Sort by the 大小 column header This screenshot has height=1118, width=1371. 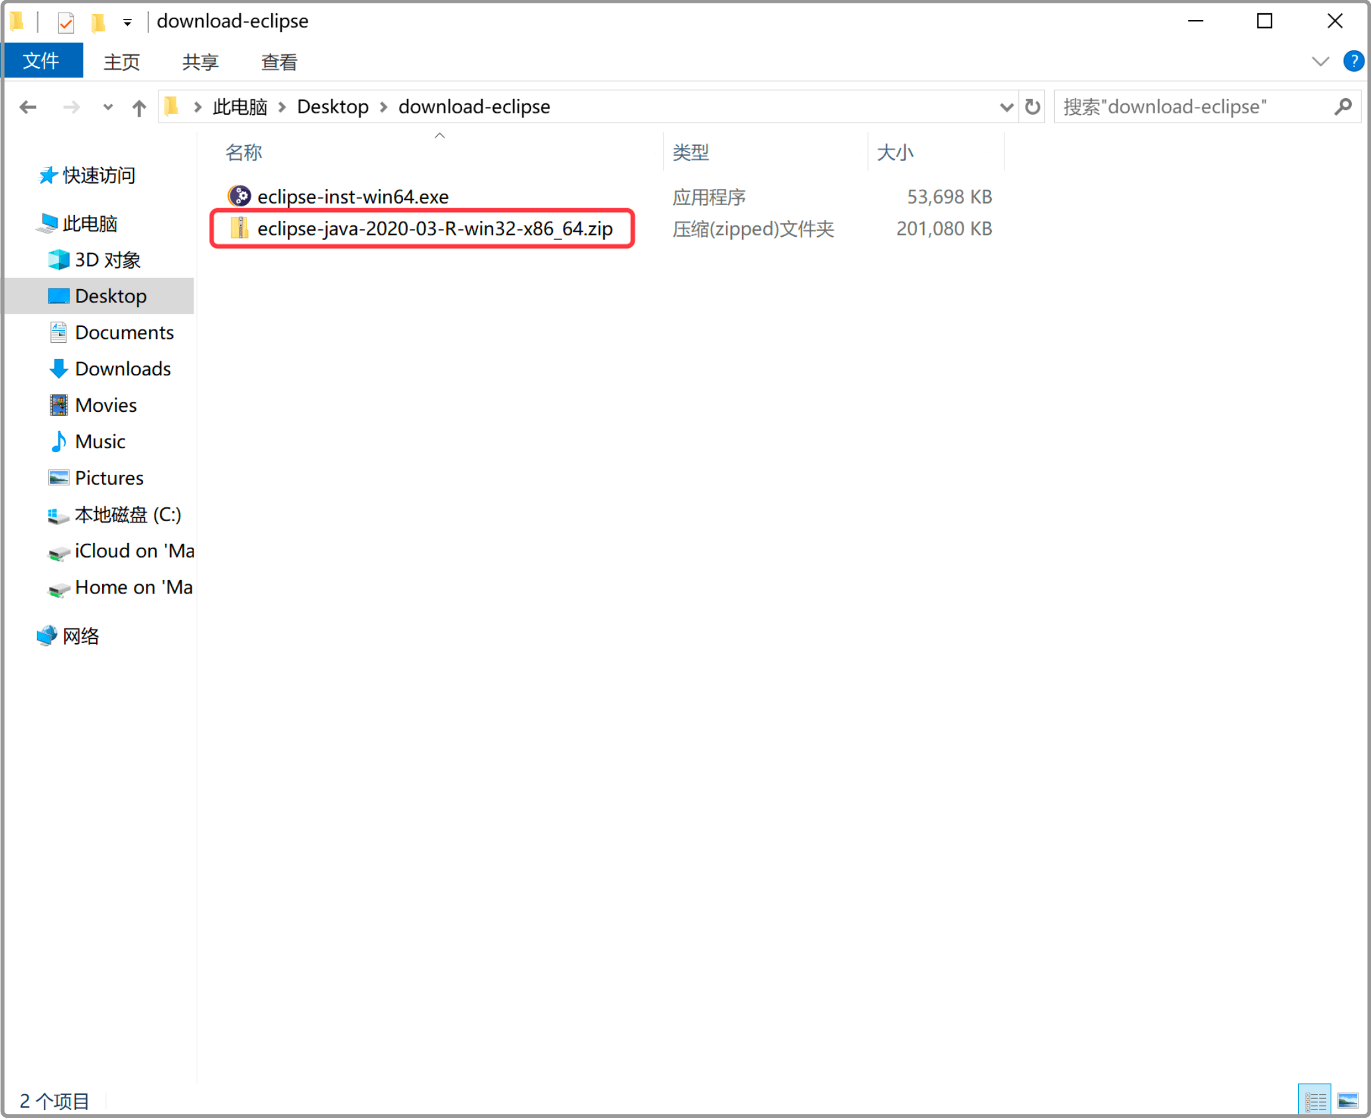click(895, 153)
